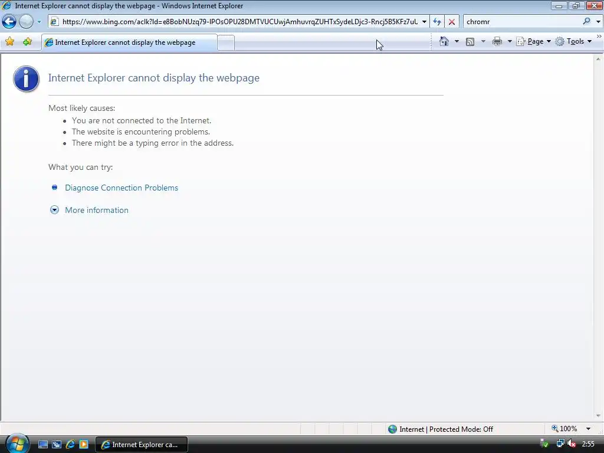This screenshot has width=604, height=453.
Task: Click Diagnose Connection Problems link
Action: tap(122, 188)
